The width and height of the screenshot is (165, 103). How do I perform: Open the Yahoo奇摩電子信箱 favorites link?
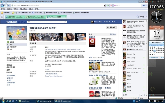23,13
